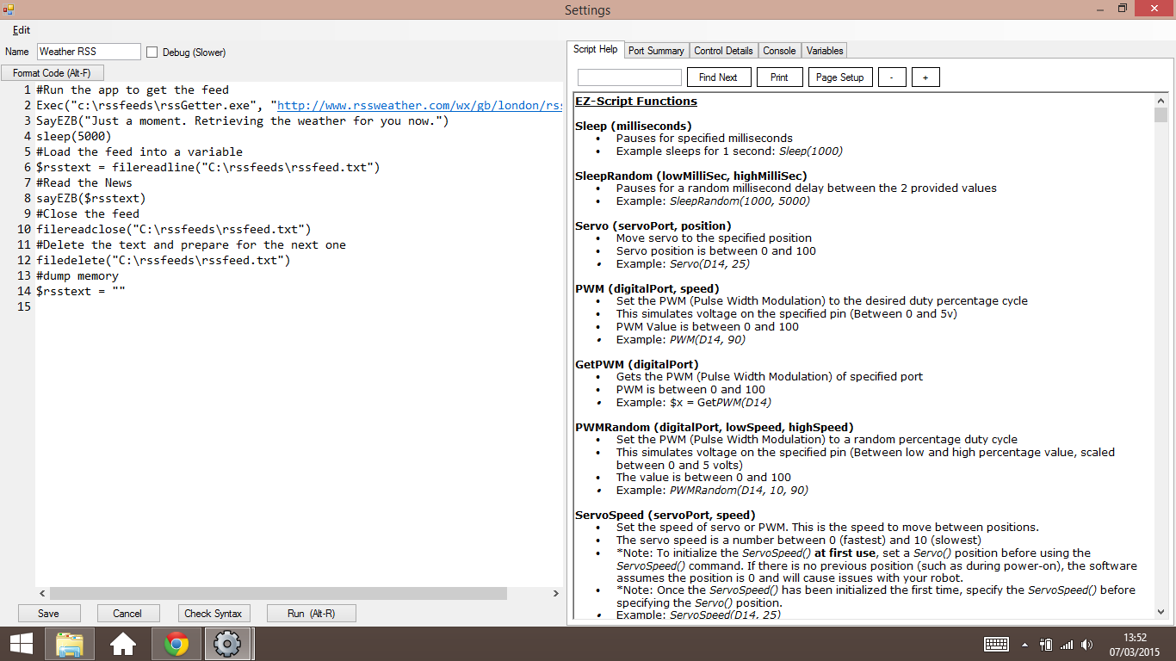Run the script using Run (Alt-R)

311,613
